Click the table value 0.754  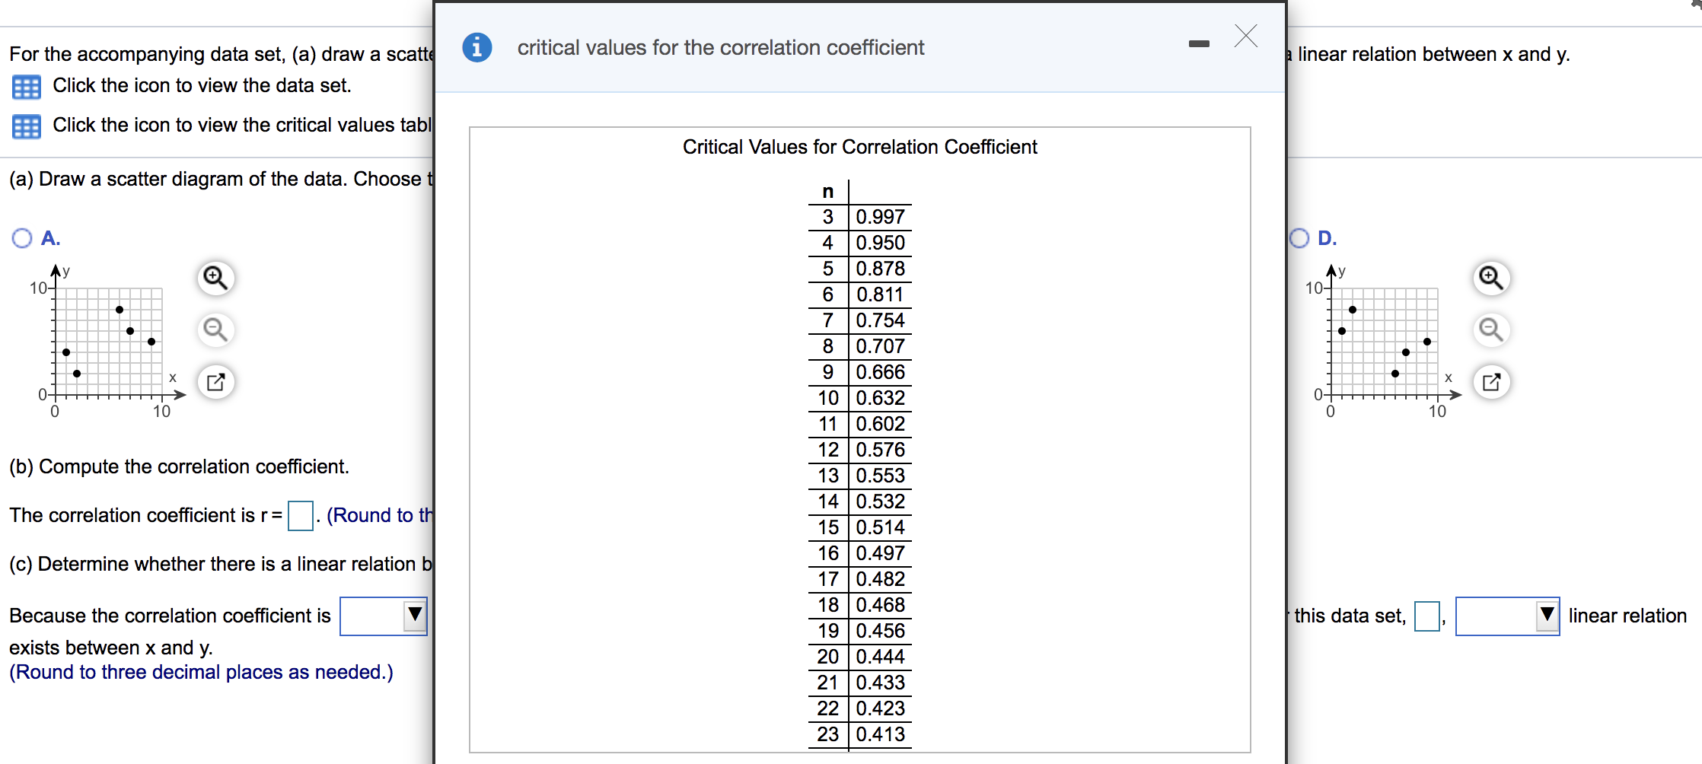tap(880, 320)
